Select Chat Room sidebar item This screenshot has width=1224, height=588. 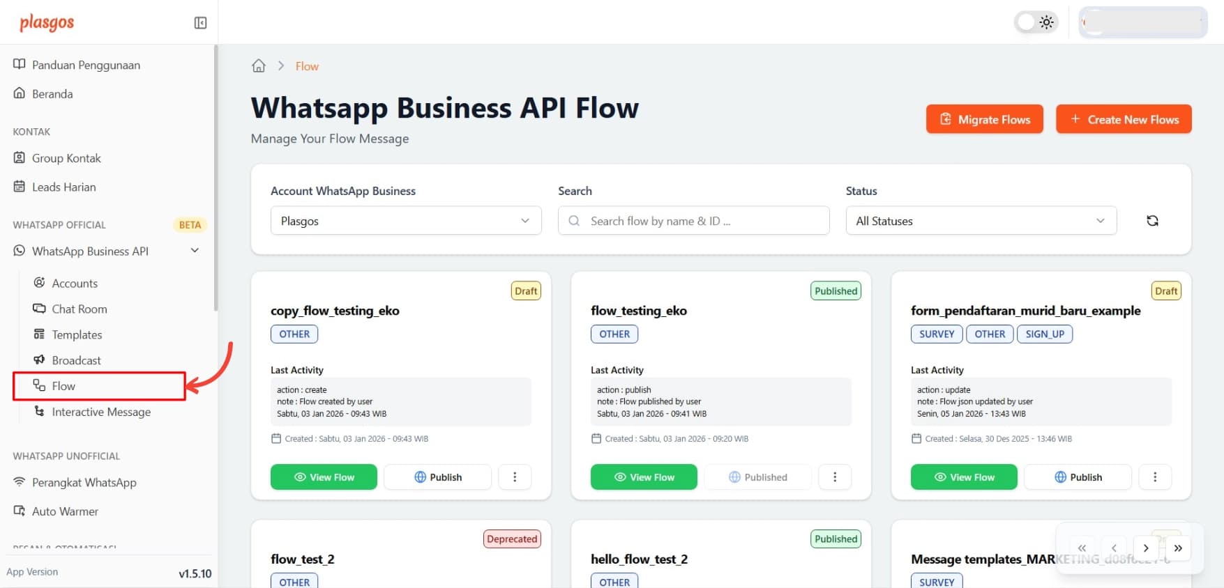[79, 309]
